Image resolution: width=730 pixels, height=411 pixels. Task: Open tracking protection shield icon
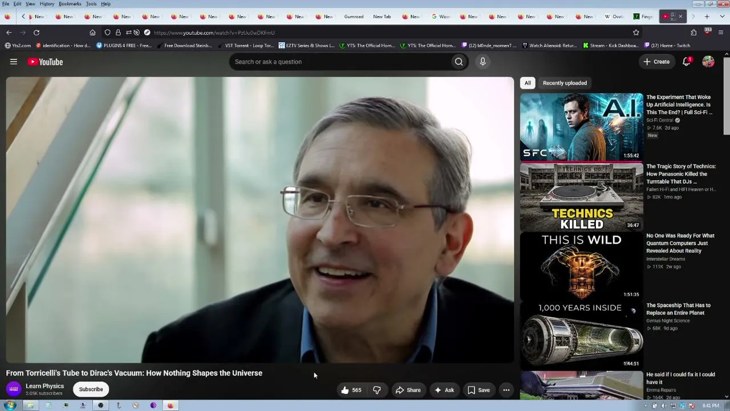tap(107, 33)
